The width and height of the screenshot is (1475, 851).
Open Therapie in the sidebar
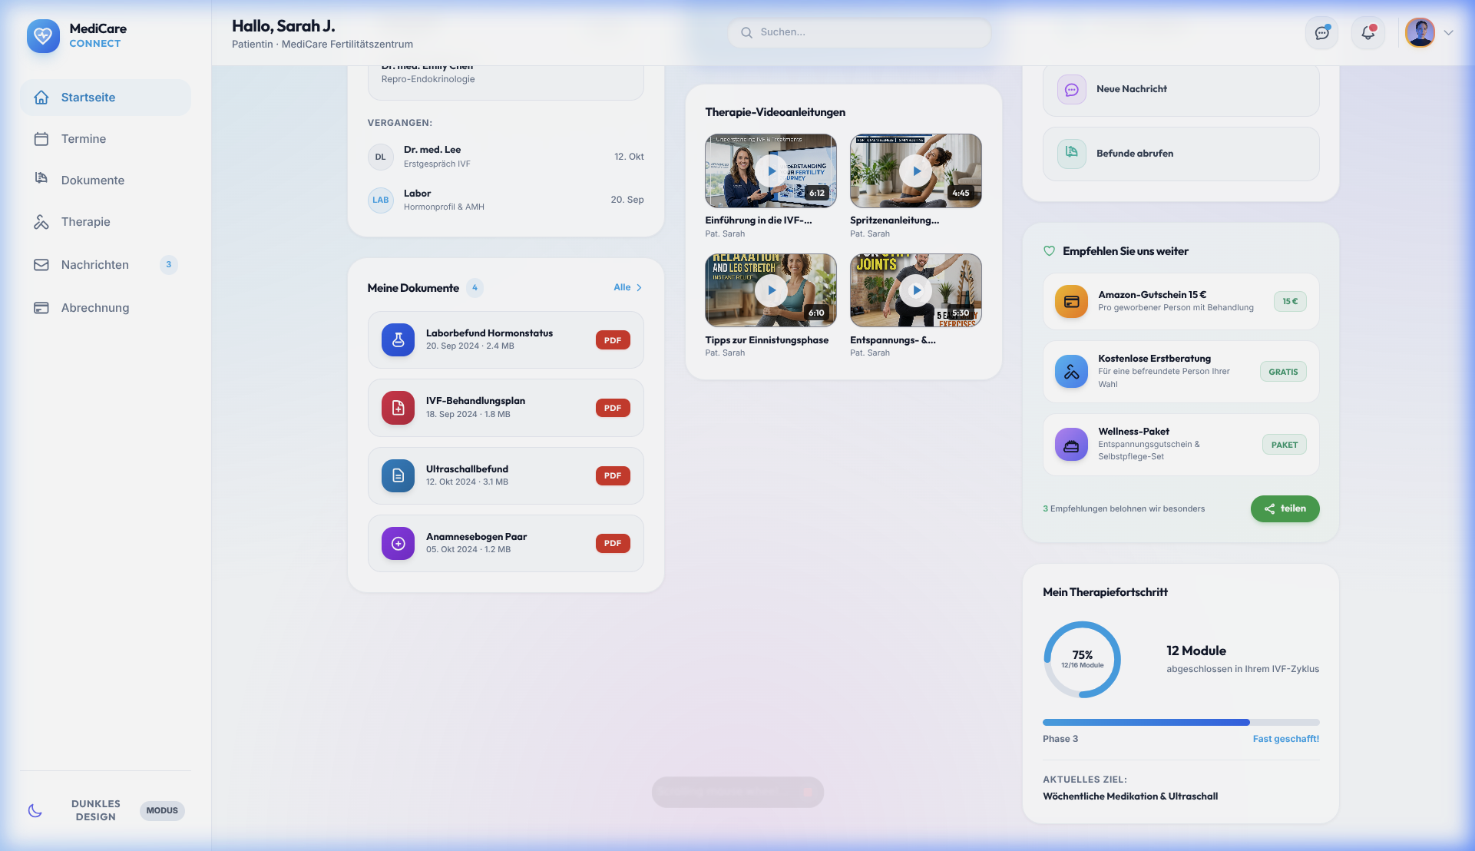point(106,222)
